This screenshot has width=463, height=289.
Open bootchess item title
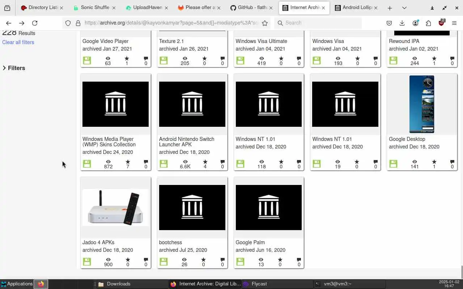[x=170, y=242]
